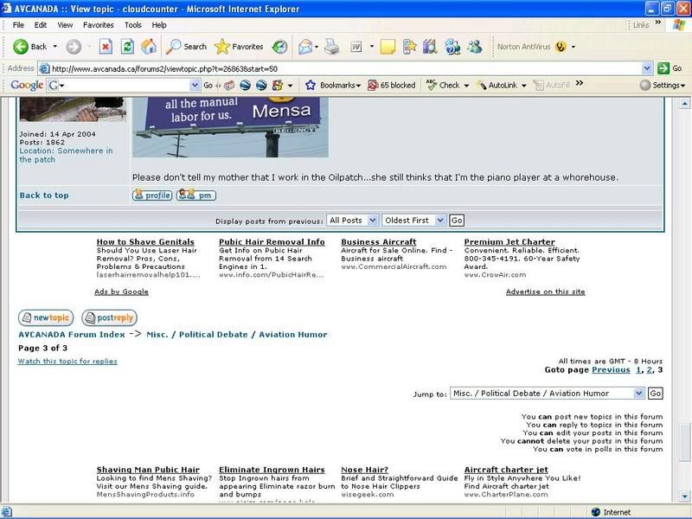
Task: Open Aircraft charter jet ad link
Action: coord(506,470)
